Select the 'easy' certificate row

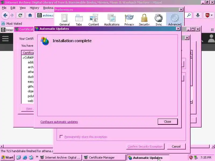pyautogui.click(x=28, y=82)
